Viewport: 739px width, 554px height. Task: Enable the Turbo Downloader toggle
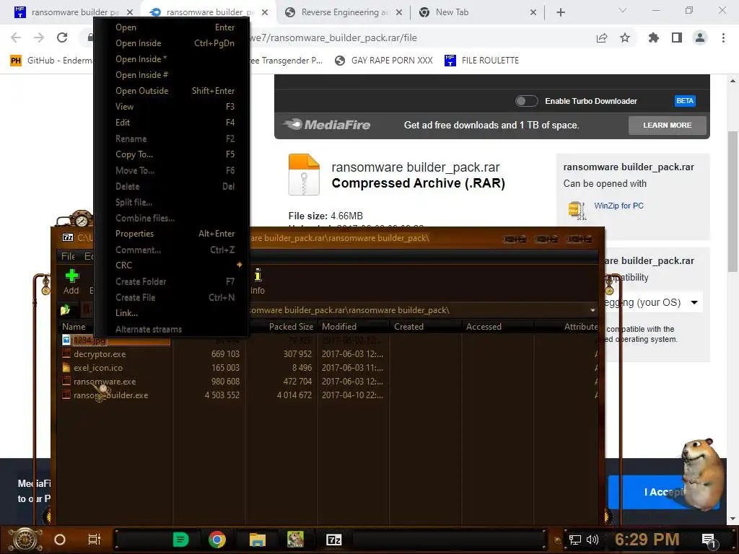526,101
